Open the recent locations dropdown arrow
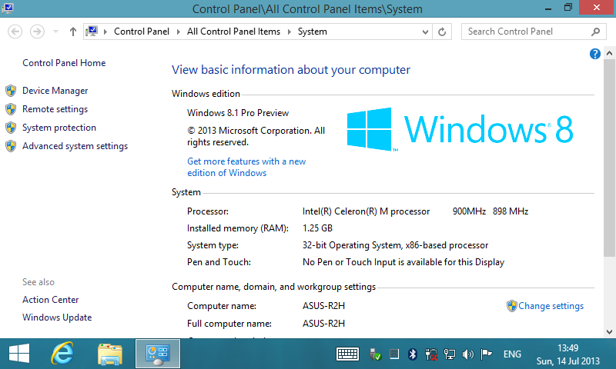 click(55, 32)
